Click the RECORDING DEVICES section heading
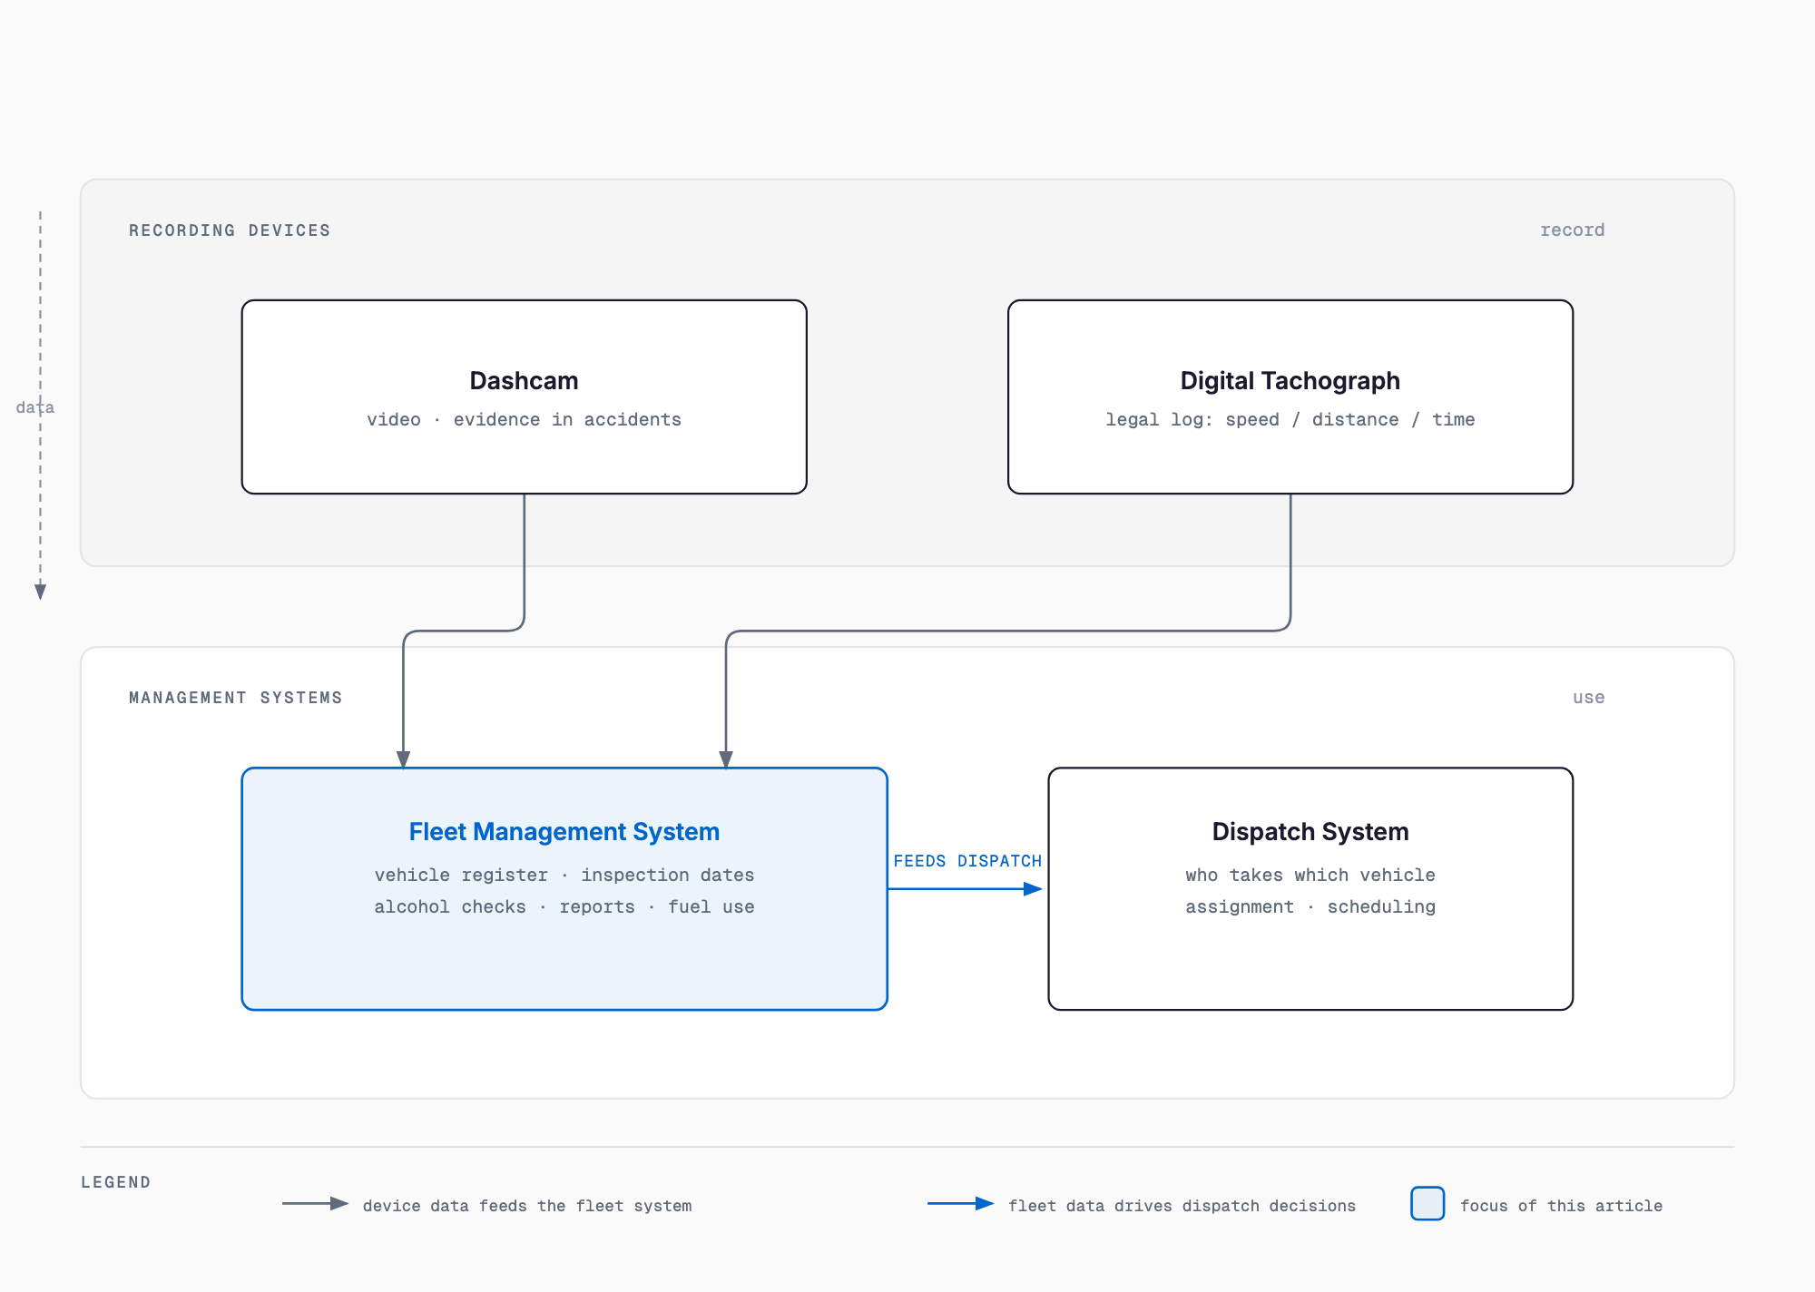 (230, 230)
